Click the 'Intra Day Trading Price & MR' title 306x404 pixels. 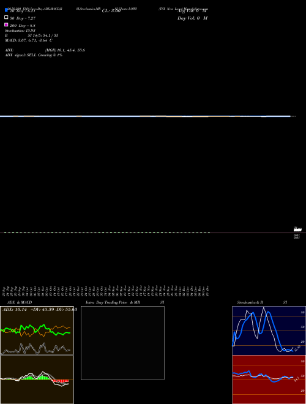point(113,302)
